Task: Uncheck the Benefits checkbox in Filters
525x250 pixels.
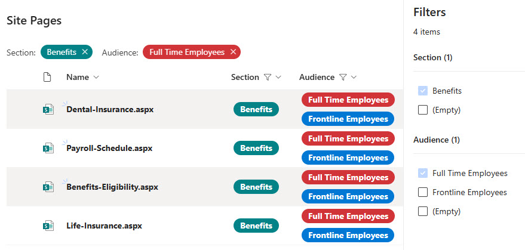Action: 423,91
